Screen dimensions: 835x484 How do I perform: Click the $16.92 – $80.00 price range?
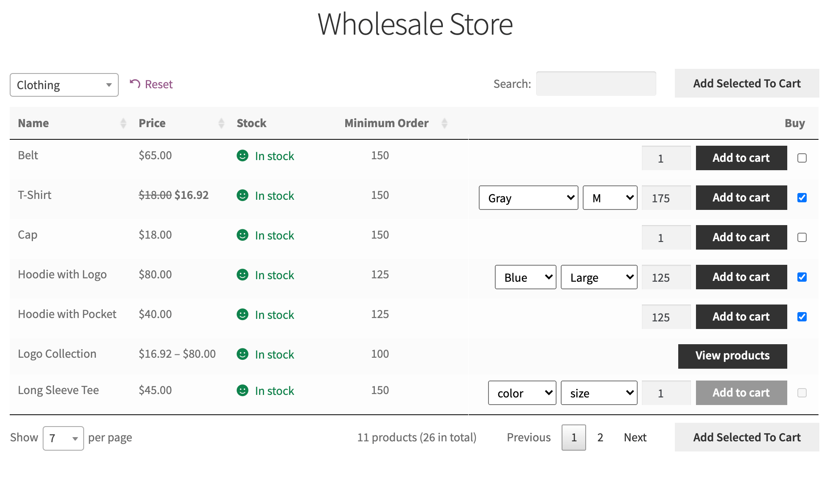[177, 354]
